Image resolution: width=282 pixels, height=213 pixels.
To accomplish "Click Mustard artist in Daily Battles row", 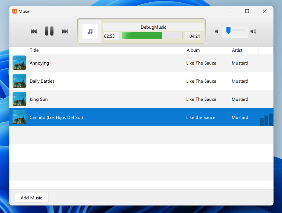I will [x=240, y=81].
